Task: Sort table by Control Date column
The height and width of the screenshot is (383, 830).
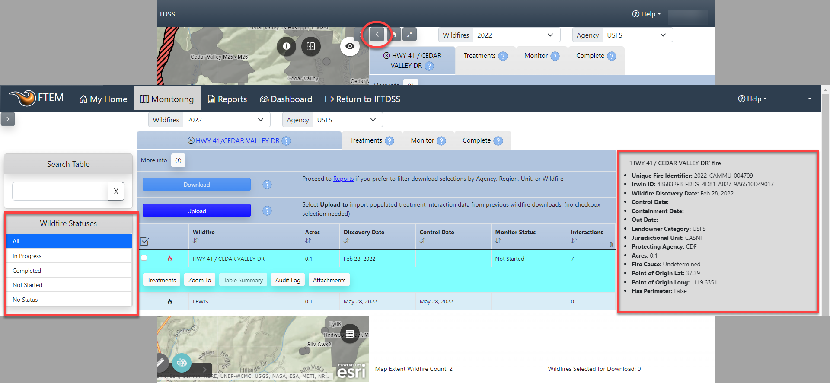Action: (x=423, y=241)
